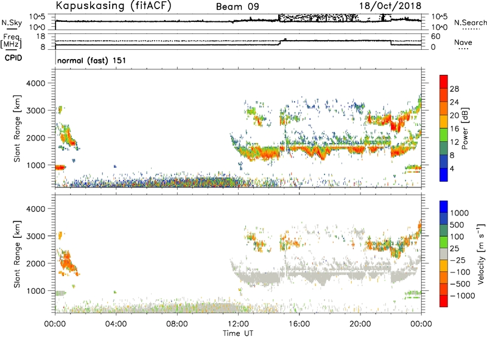Click the 18 tick on frequency axis
The height and width of the screenshot is (337, 487).
click(41, 36)
